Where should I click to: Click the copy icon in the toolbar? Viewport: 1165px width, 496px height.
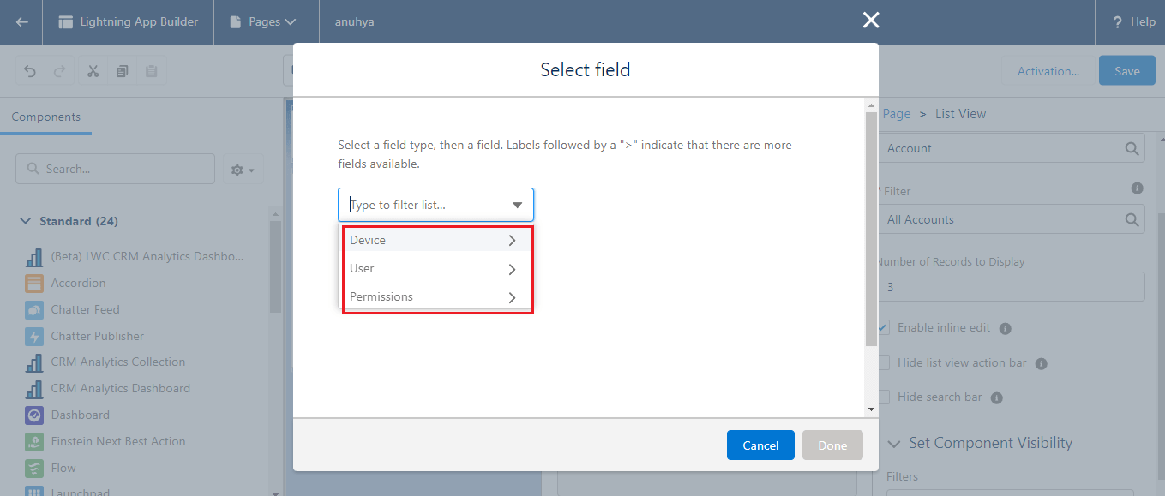click(x=122, y=70)
